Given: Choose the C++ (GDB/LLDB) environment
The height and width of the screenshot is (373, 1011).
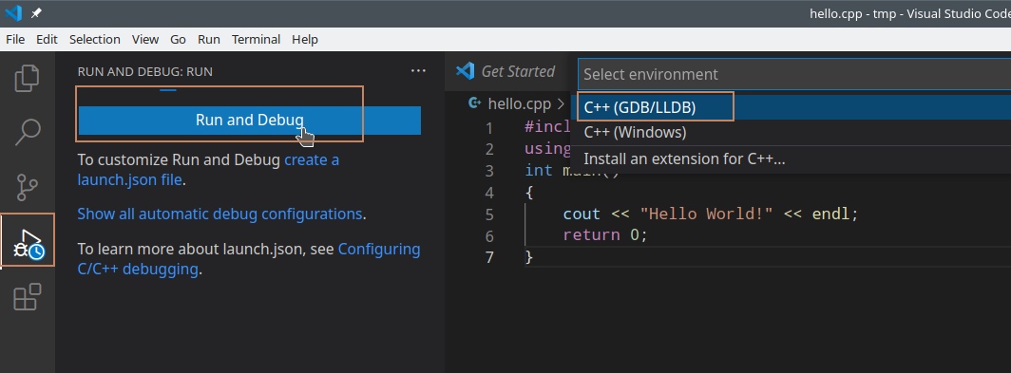Looking at the screenshot, I should coord(791,107).
